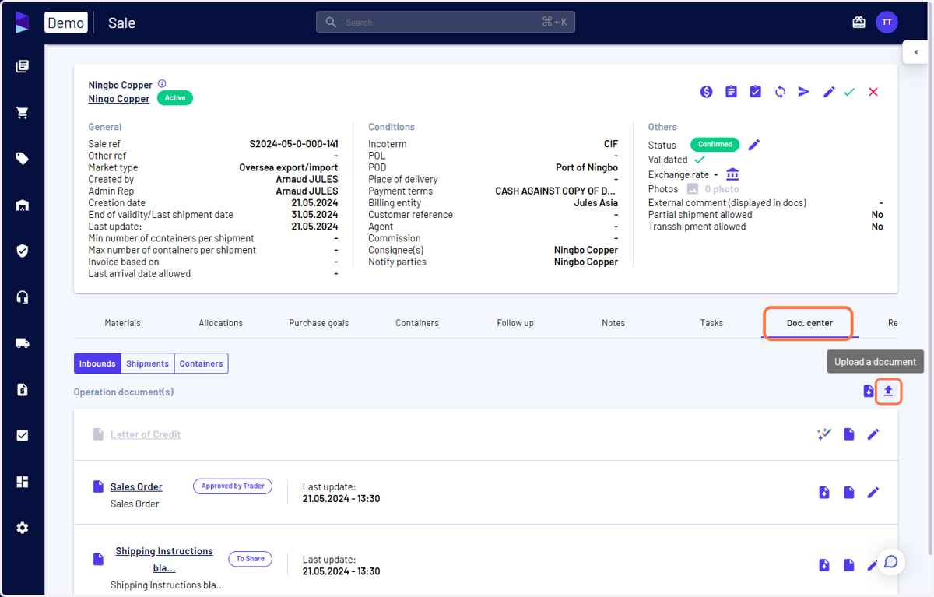Open the Shipping Instructions bla... link
934x597 pixels.
point(164,560)
